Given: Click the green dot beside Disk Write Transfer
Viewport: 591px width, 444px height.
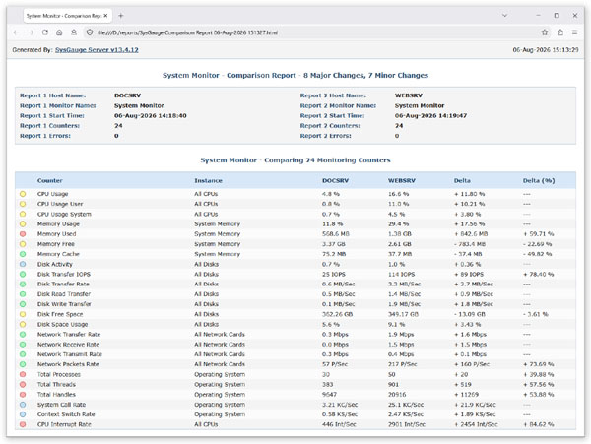Looking at the screenshot, I should point(23,304).
